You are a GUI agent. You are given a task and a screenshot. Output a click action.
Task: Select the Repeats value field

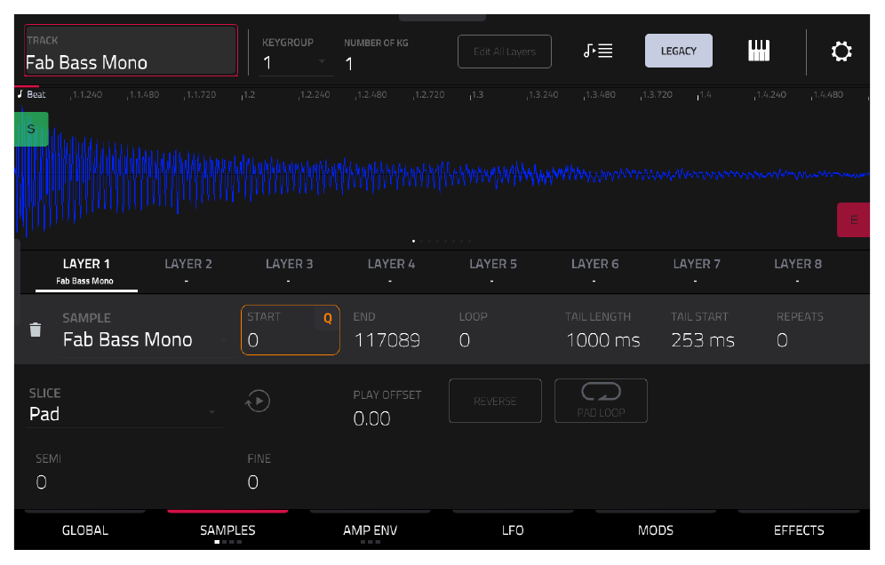click(782, 340)
